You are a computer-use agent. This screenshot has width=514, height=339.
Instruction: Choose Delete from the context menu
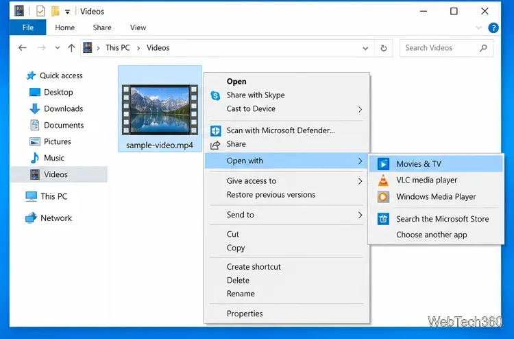[x=287, y=280]
